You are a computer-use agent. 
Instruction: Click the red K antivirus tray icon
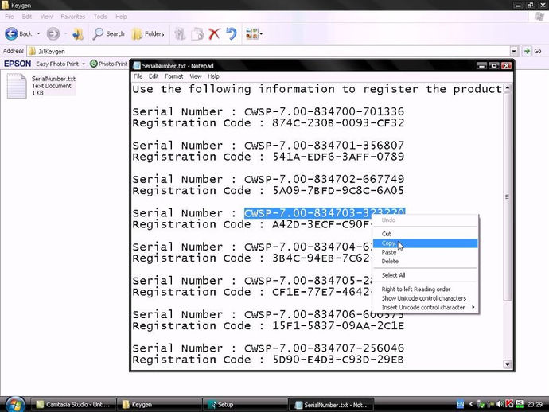[509, 405]
